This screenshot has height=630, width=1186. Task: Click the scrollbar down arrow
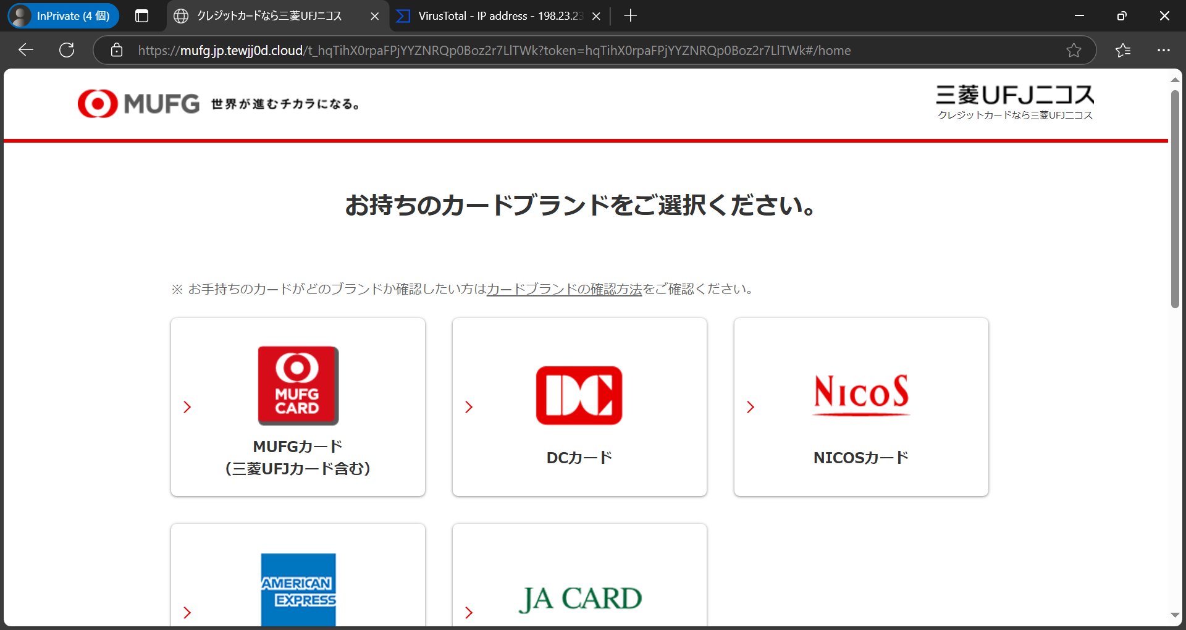[x=1175, y=615]
